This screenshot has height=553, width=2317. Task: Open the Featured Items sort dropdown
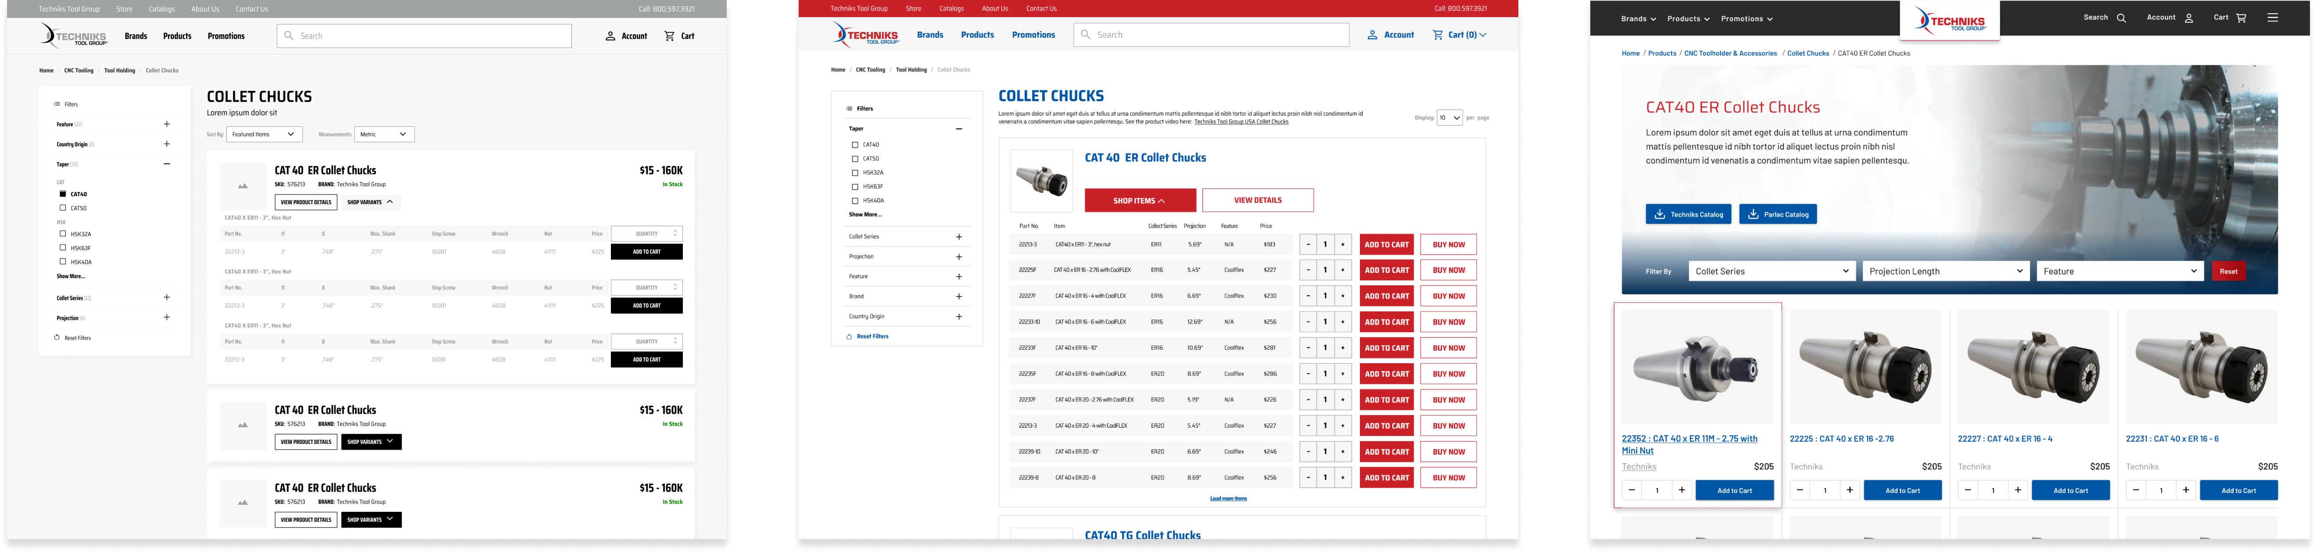(x=264, y=135)
